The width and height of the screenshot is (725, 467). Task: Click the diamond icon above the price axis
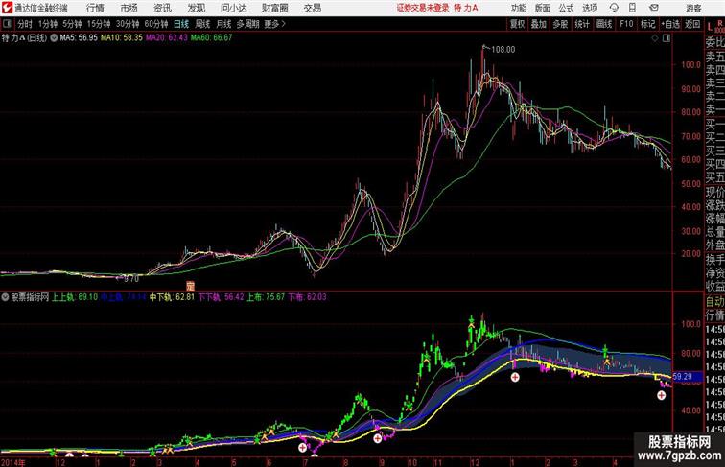655,38
